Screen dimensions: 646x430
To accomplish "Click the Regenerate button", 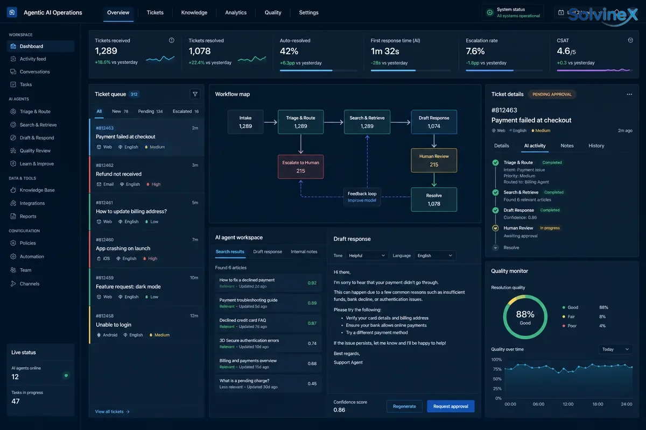I will 404,406.
